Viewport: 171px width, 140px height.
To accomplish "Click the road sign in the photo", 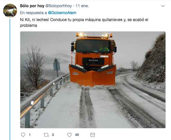I will [x=57, y=65].
